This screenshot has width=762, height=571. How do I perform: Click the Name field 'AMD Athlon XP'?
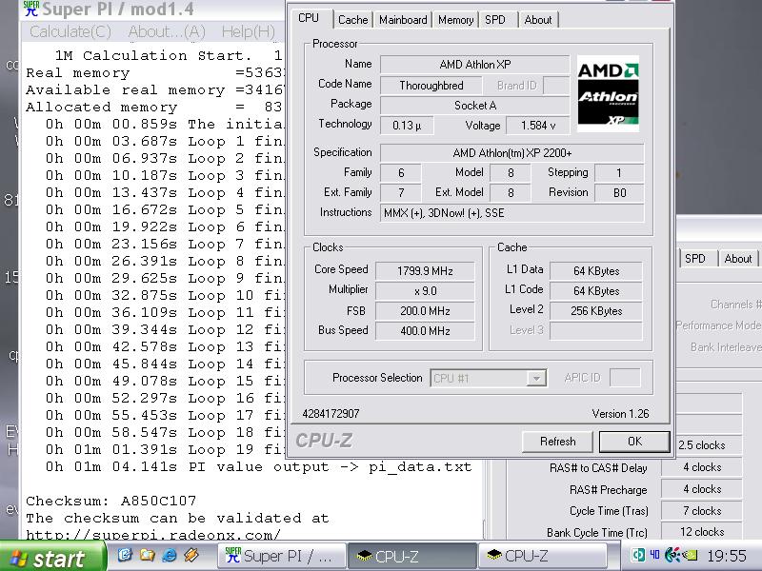(474, 65)
